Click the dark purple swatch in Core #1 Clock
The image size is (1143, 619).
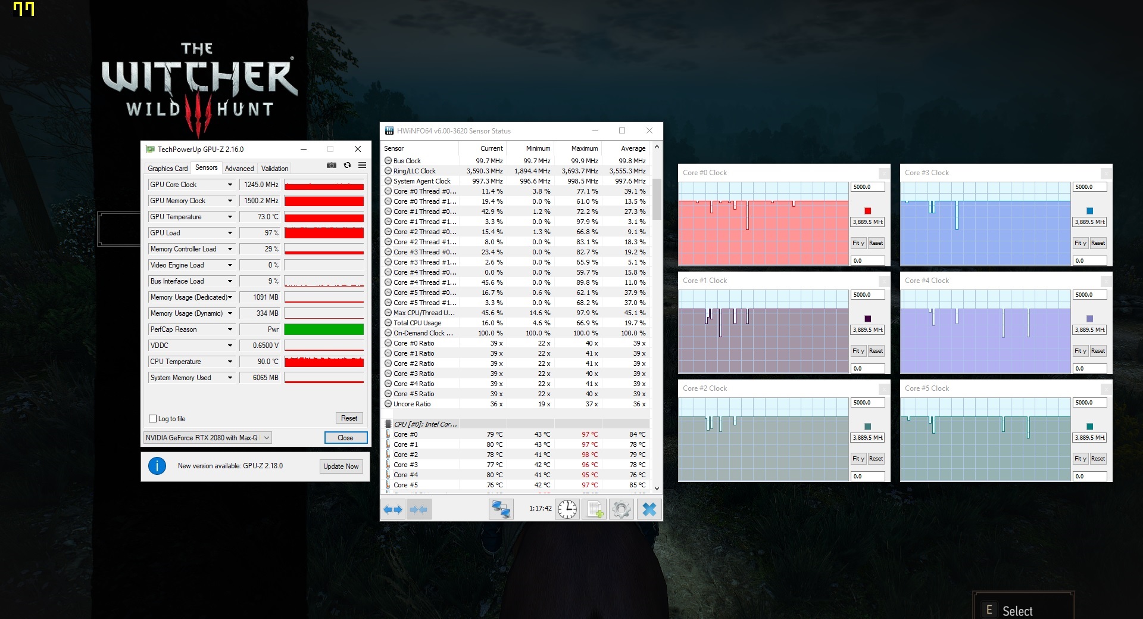pos(868,319)
